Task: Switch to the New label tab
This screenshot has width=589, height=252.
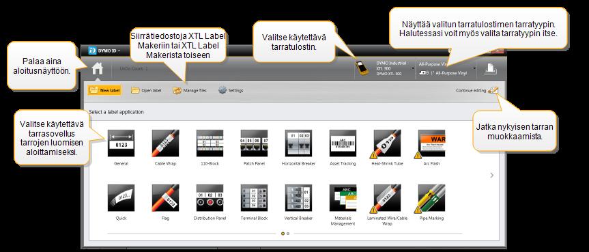Action: pos(105,90)
